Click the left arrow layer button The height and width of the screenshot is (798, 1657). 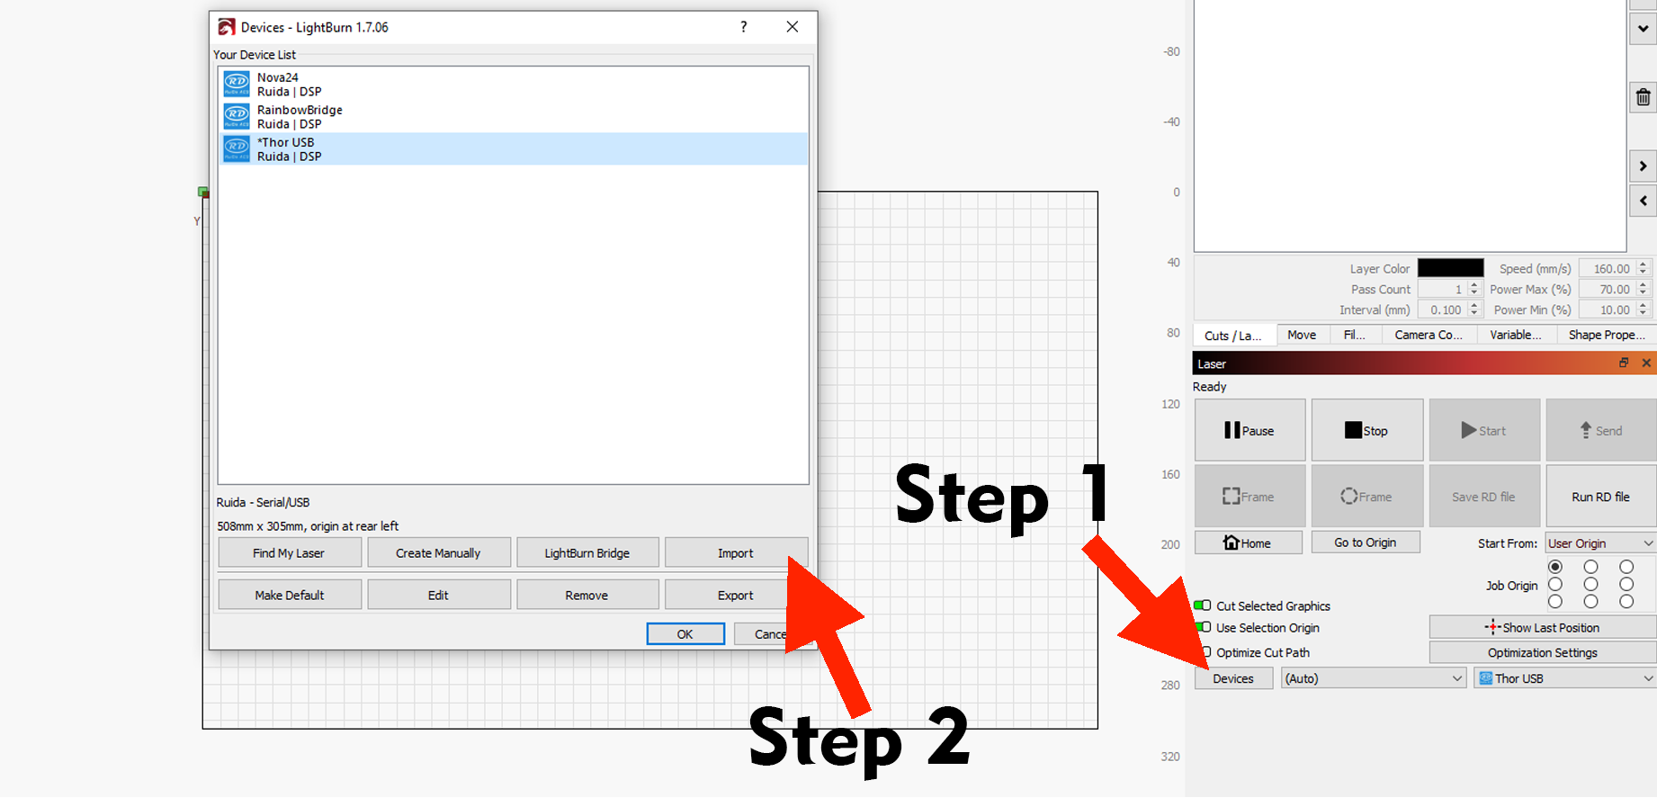click(x=1643, y=201)
